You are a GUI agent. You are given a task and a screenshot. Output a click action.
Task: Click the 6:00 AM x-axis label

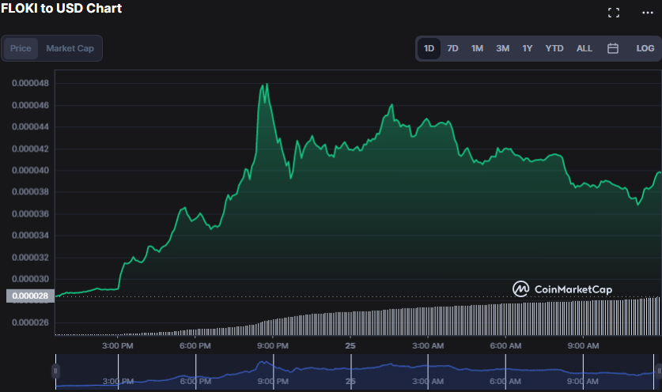pos(505,345)
